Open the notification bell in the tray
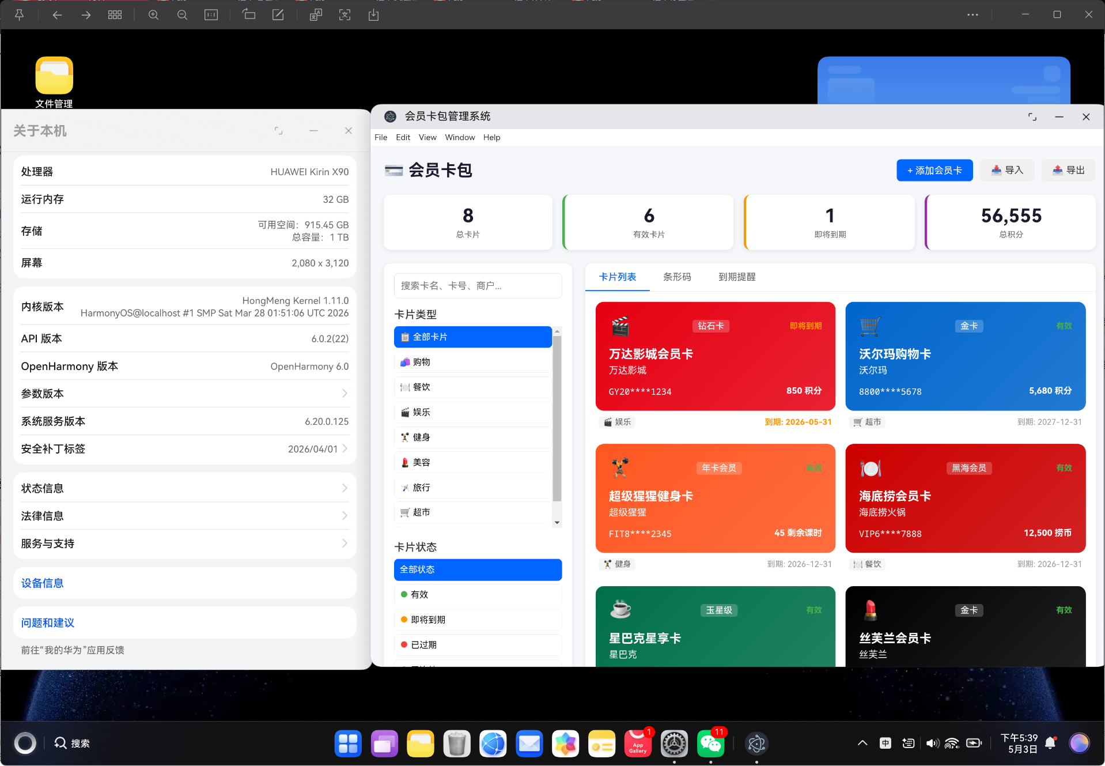The width and height of the screenshot is (1105, 766). click(1050, 744)
